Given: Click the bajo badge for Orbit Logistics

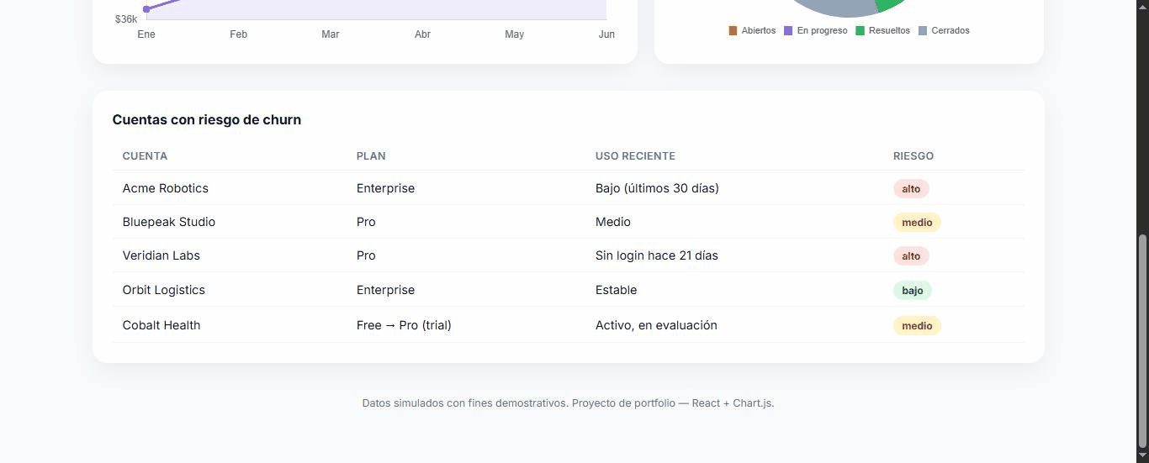Looking at the screenshot, I should coord(913,291).
